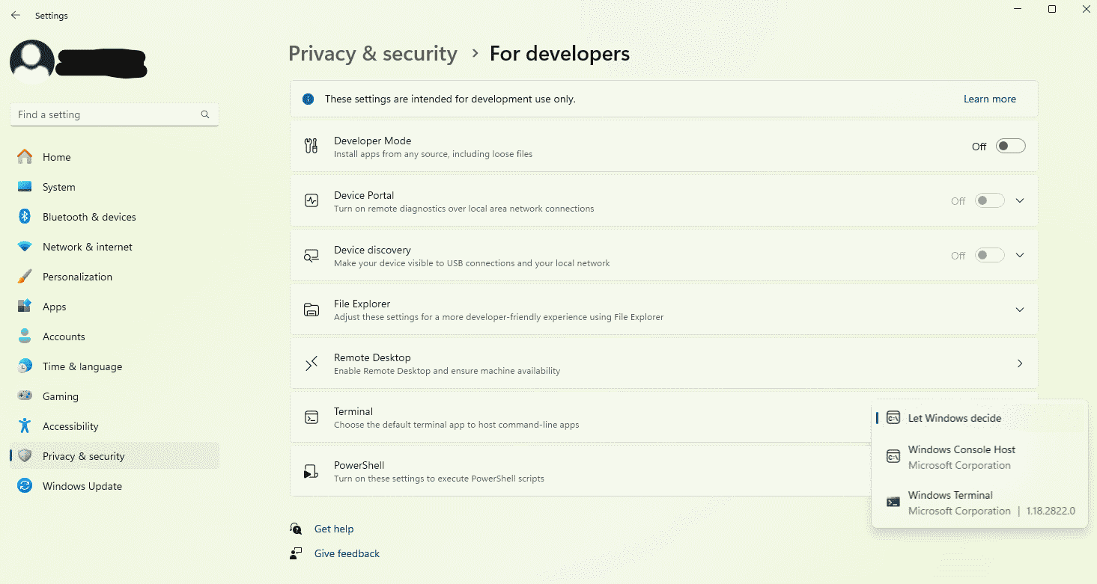The width and height of the screenshot is (1097, 584).
Task: Toggle Developer Mode switch on
Action: coord(1010,147)
